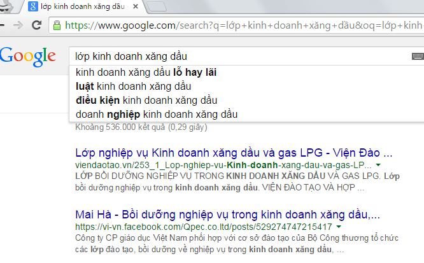Viewport: 424px width, 263px height.
Task: Select the 'lớp kinh doanh xăng dầu' browser tab
Action: click(84, 6)
